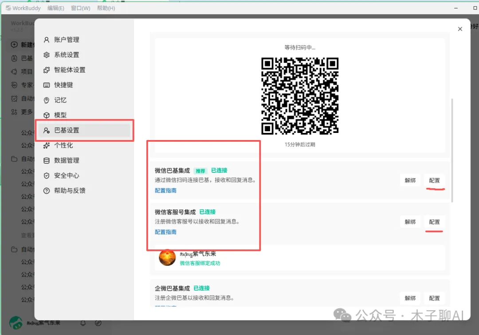Click 微信客服绑定成功 status text
The height and width of the screenshot is (335, 479).
200,263
